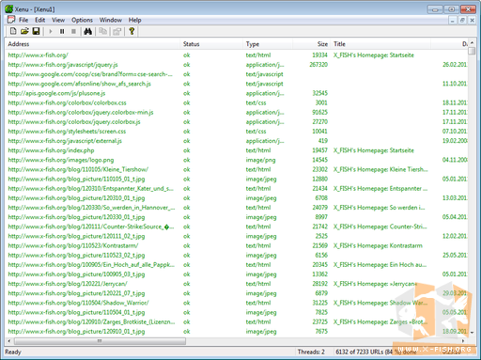The width and height of the screenshot is (481, 360).
Task: Select the jquery.colorbox-min.js address row
Action: tap(81, 112)
